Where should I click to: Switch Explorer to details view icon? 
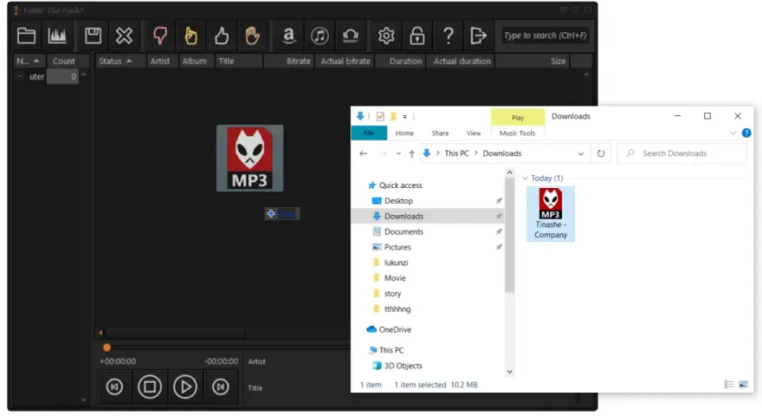[729, 385]
